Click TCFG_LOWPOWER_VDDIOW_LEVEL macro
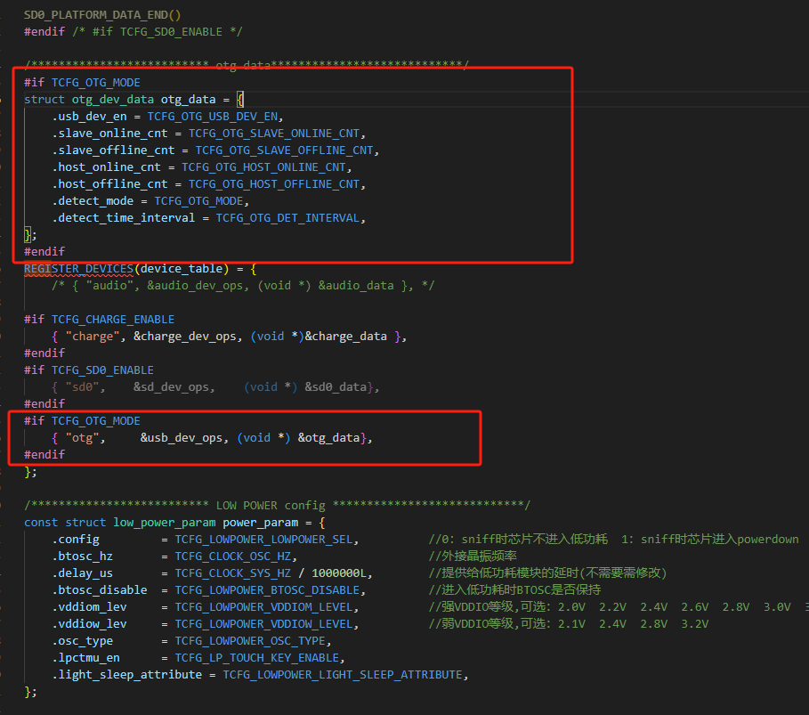809x715 pixels. (x=263, y=624)
